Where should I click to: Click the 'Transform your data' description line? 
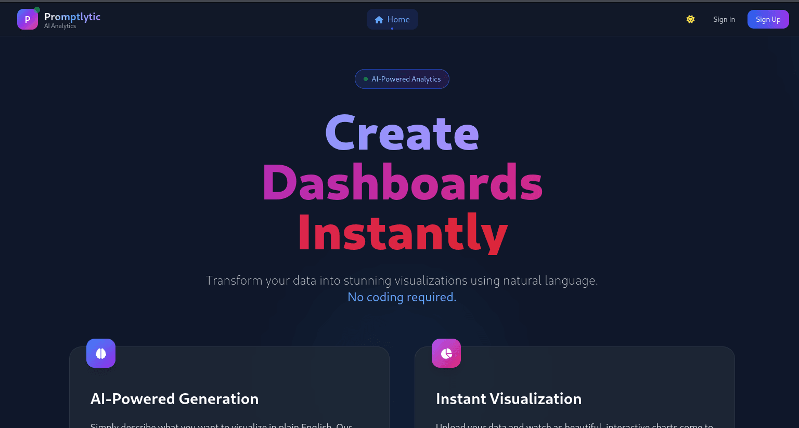[x=402, y=280]
